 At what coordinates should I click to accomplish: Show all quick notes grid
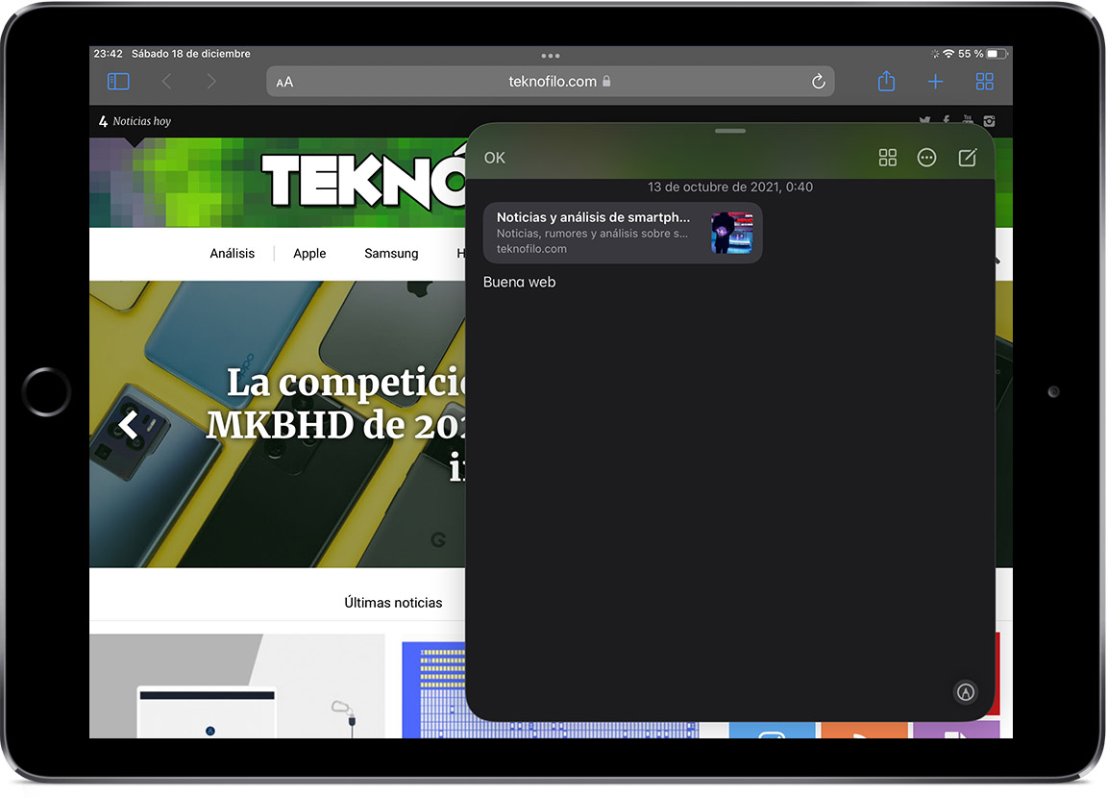(888, 158)
